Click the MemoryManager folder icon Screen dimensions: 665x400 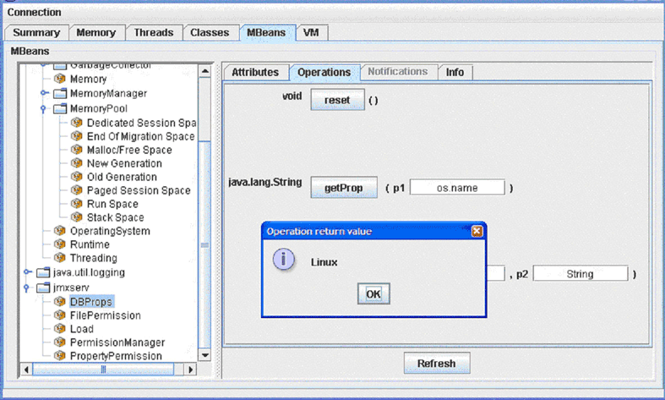[x=60, y=93]
